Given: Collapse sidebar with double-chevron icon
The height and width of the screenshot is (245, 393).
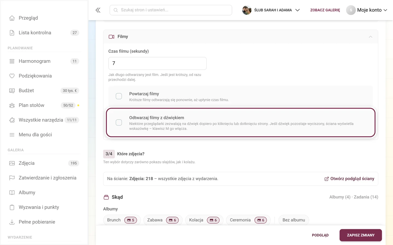Looking at the screenshot, I should (x=98, y=10).
